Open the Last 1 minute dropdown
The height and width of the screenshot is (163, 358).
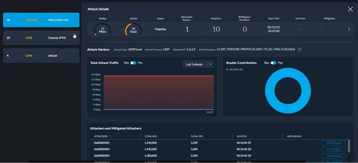click(x=198, y=64)
